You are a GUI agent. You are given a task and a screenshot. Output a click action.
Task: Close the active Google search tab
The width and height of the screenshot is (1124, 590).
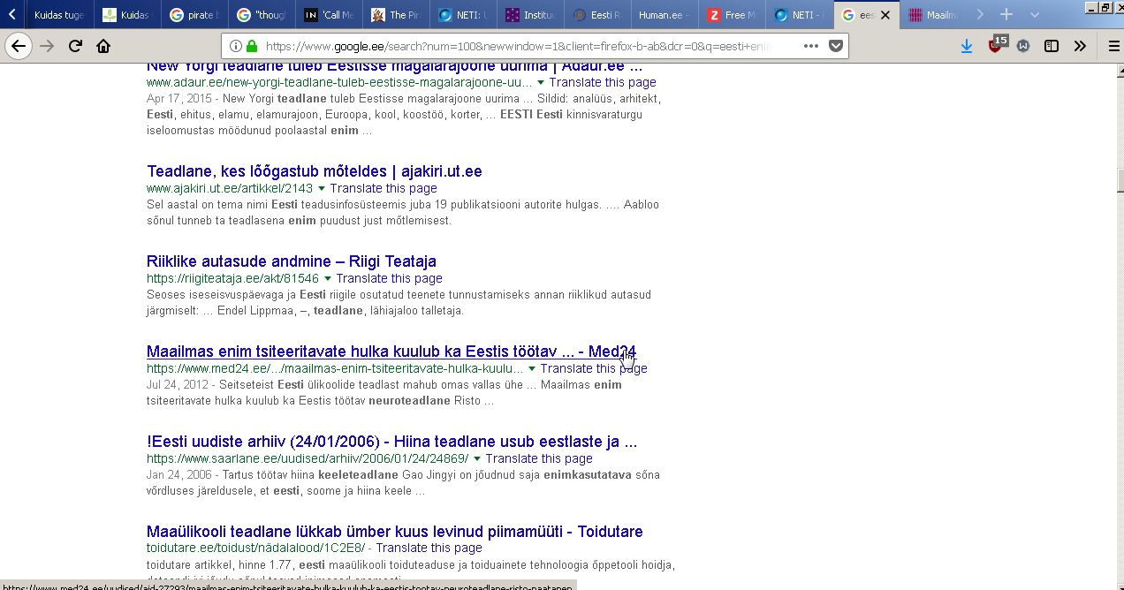pos(886,15)
